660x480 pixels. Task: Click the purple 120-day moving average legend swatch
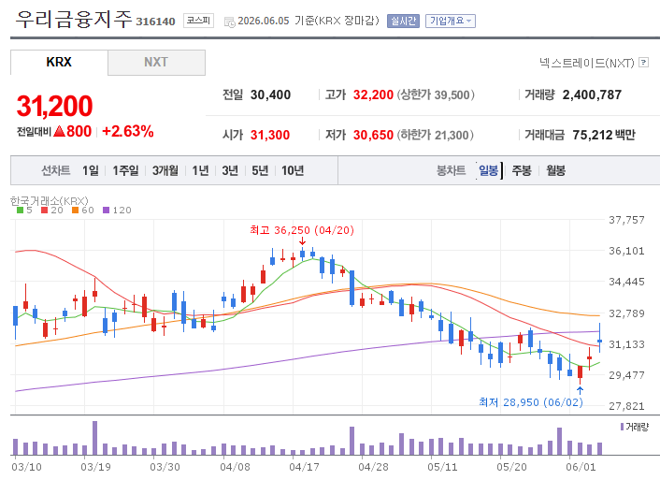click(x=106, y=210)
